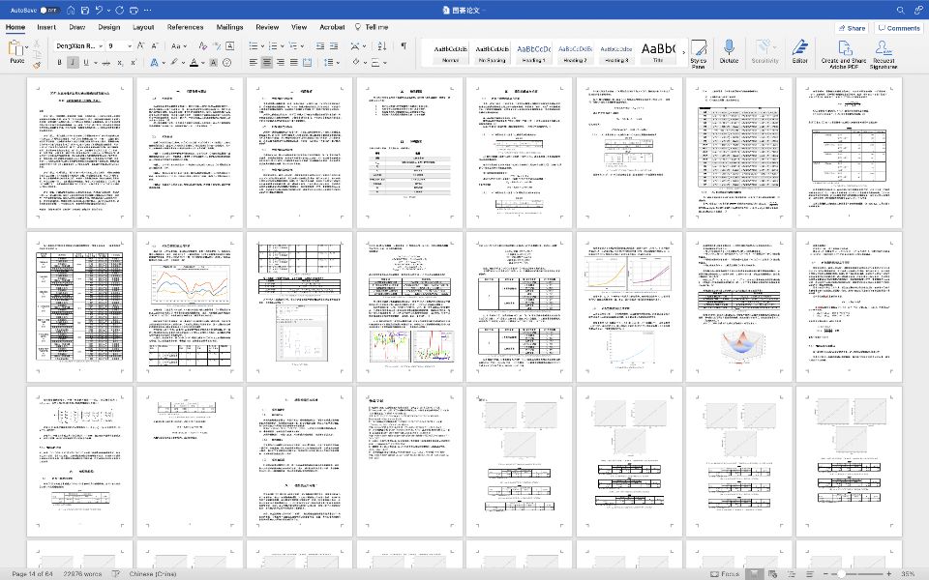Apply the text highlight color

point(174,62)
